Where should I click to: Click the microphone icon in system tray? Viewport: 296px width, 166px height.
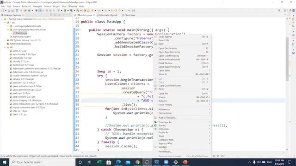254,162
